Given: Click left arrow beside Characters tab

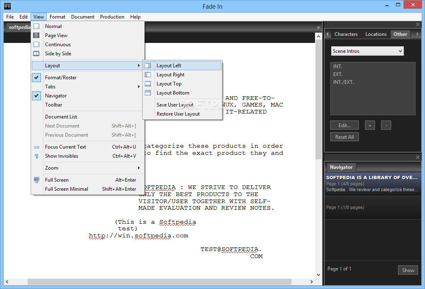Looking at the screenshot, I should (x=327, y=34).
